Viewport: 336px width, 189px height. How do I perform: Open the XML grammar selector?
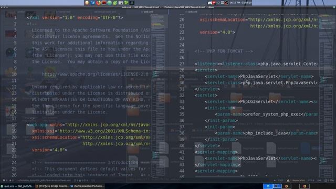tap(319, 181)
